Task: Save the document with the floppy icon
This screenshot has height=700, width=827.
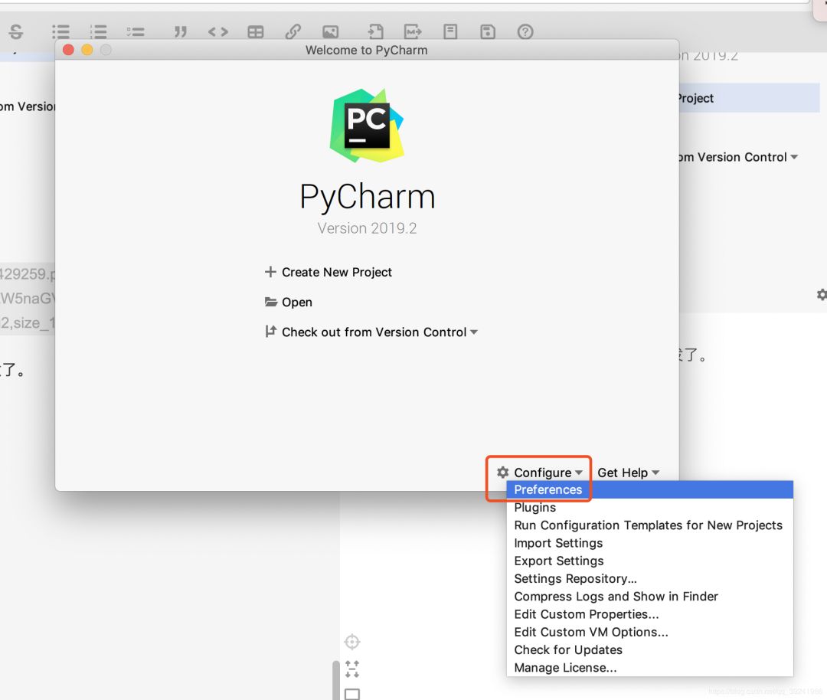Action: point(488,31)
